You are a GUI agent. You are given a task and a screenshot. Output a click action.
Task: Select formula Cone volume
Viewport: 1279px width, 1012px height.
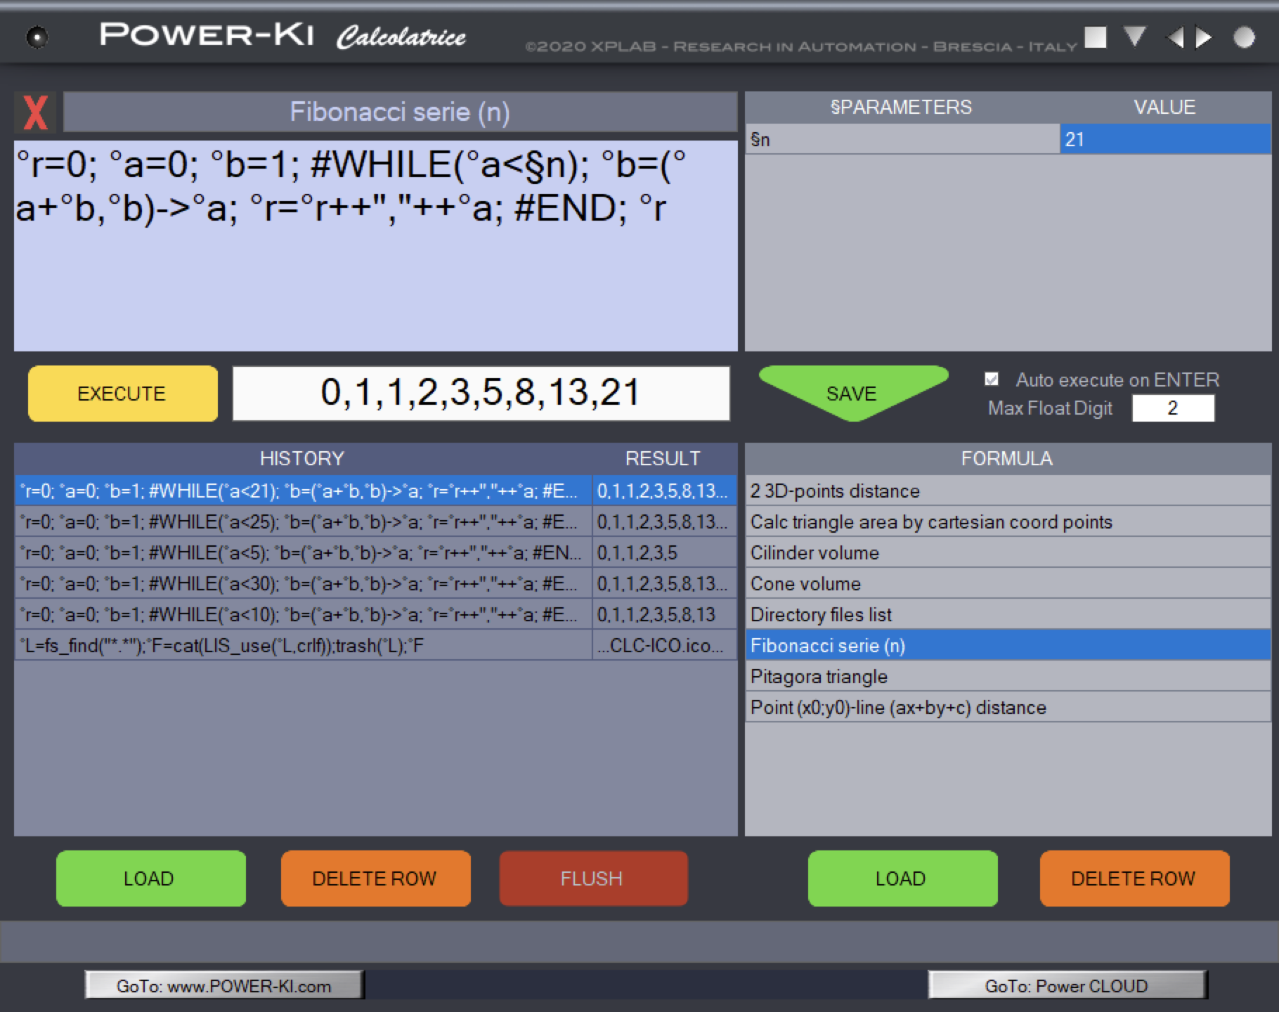click(x=1008, y=583)
